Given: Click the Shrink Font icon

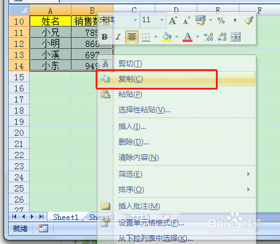Looking at the screenshot, I should click(187, 20).
